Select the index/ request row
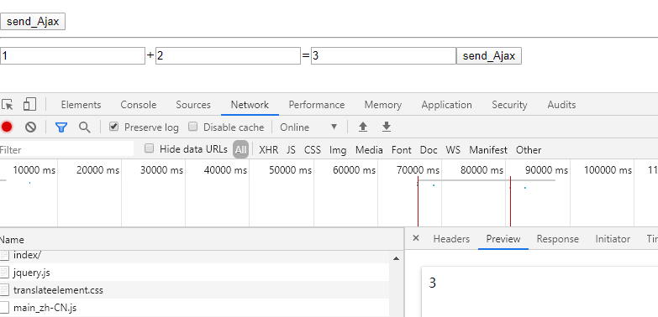Viewport: 658px width, 317px height. 194,256
